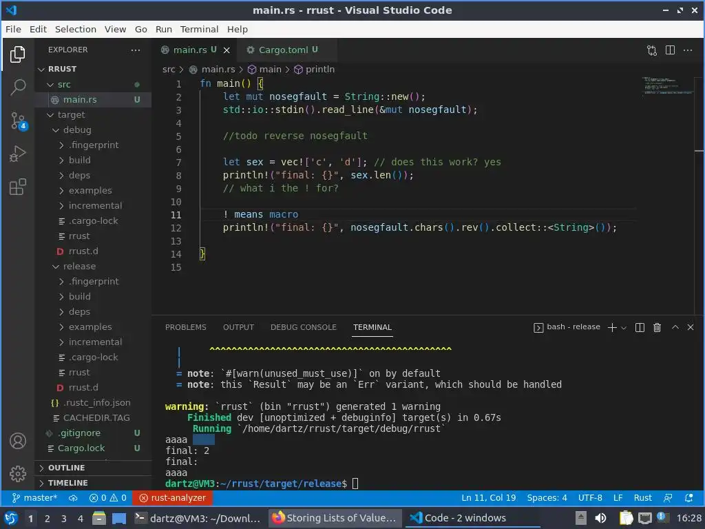Viewport: 705px width, 529px height.
Task: Open the Explorer view in activity bar
Action: (17, 54)
